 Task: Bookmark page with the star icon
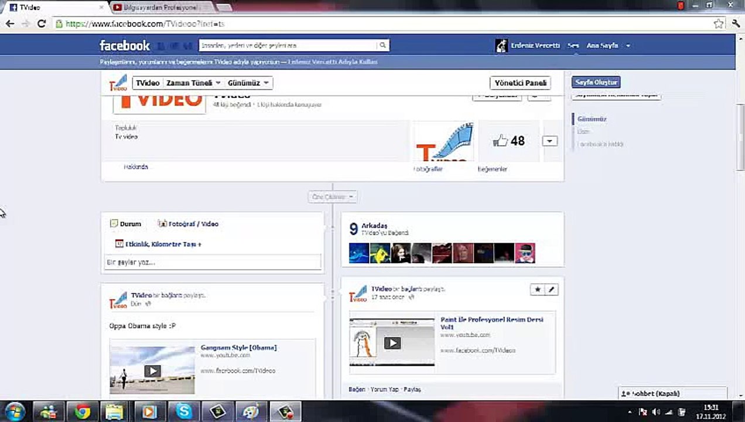click(x=719, y=24)
